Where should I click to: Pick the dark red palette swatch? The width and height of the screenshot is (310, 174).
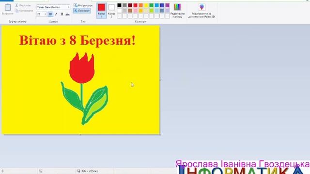[130, 5]
